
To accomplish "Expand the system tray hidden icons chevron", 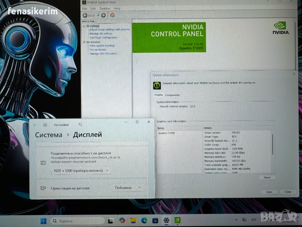I will pyautogui.click(x=236, y=220).
